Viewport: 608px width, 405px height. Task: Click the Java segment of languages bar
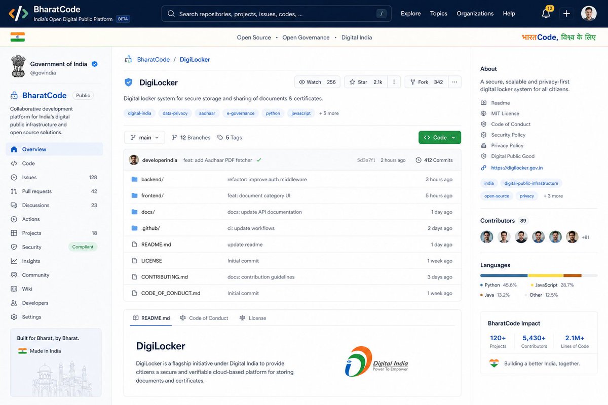573,275
